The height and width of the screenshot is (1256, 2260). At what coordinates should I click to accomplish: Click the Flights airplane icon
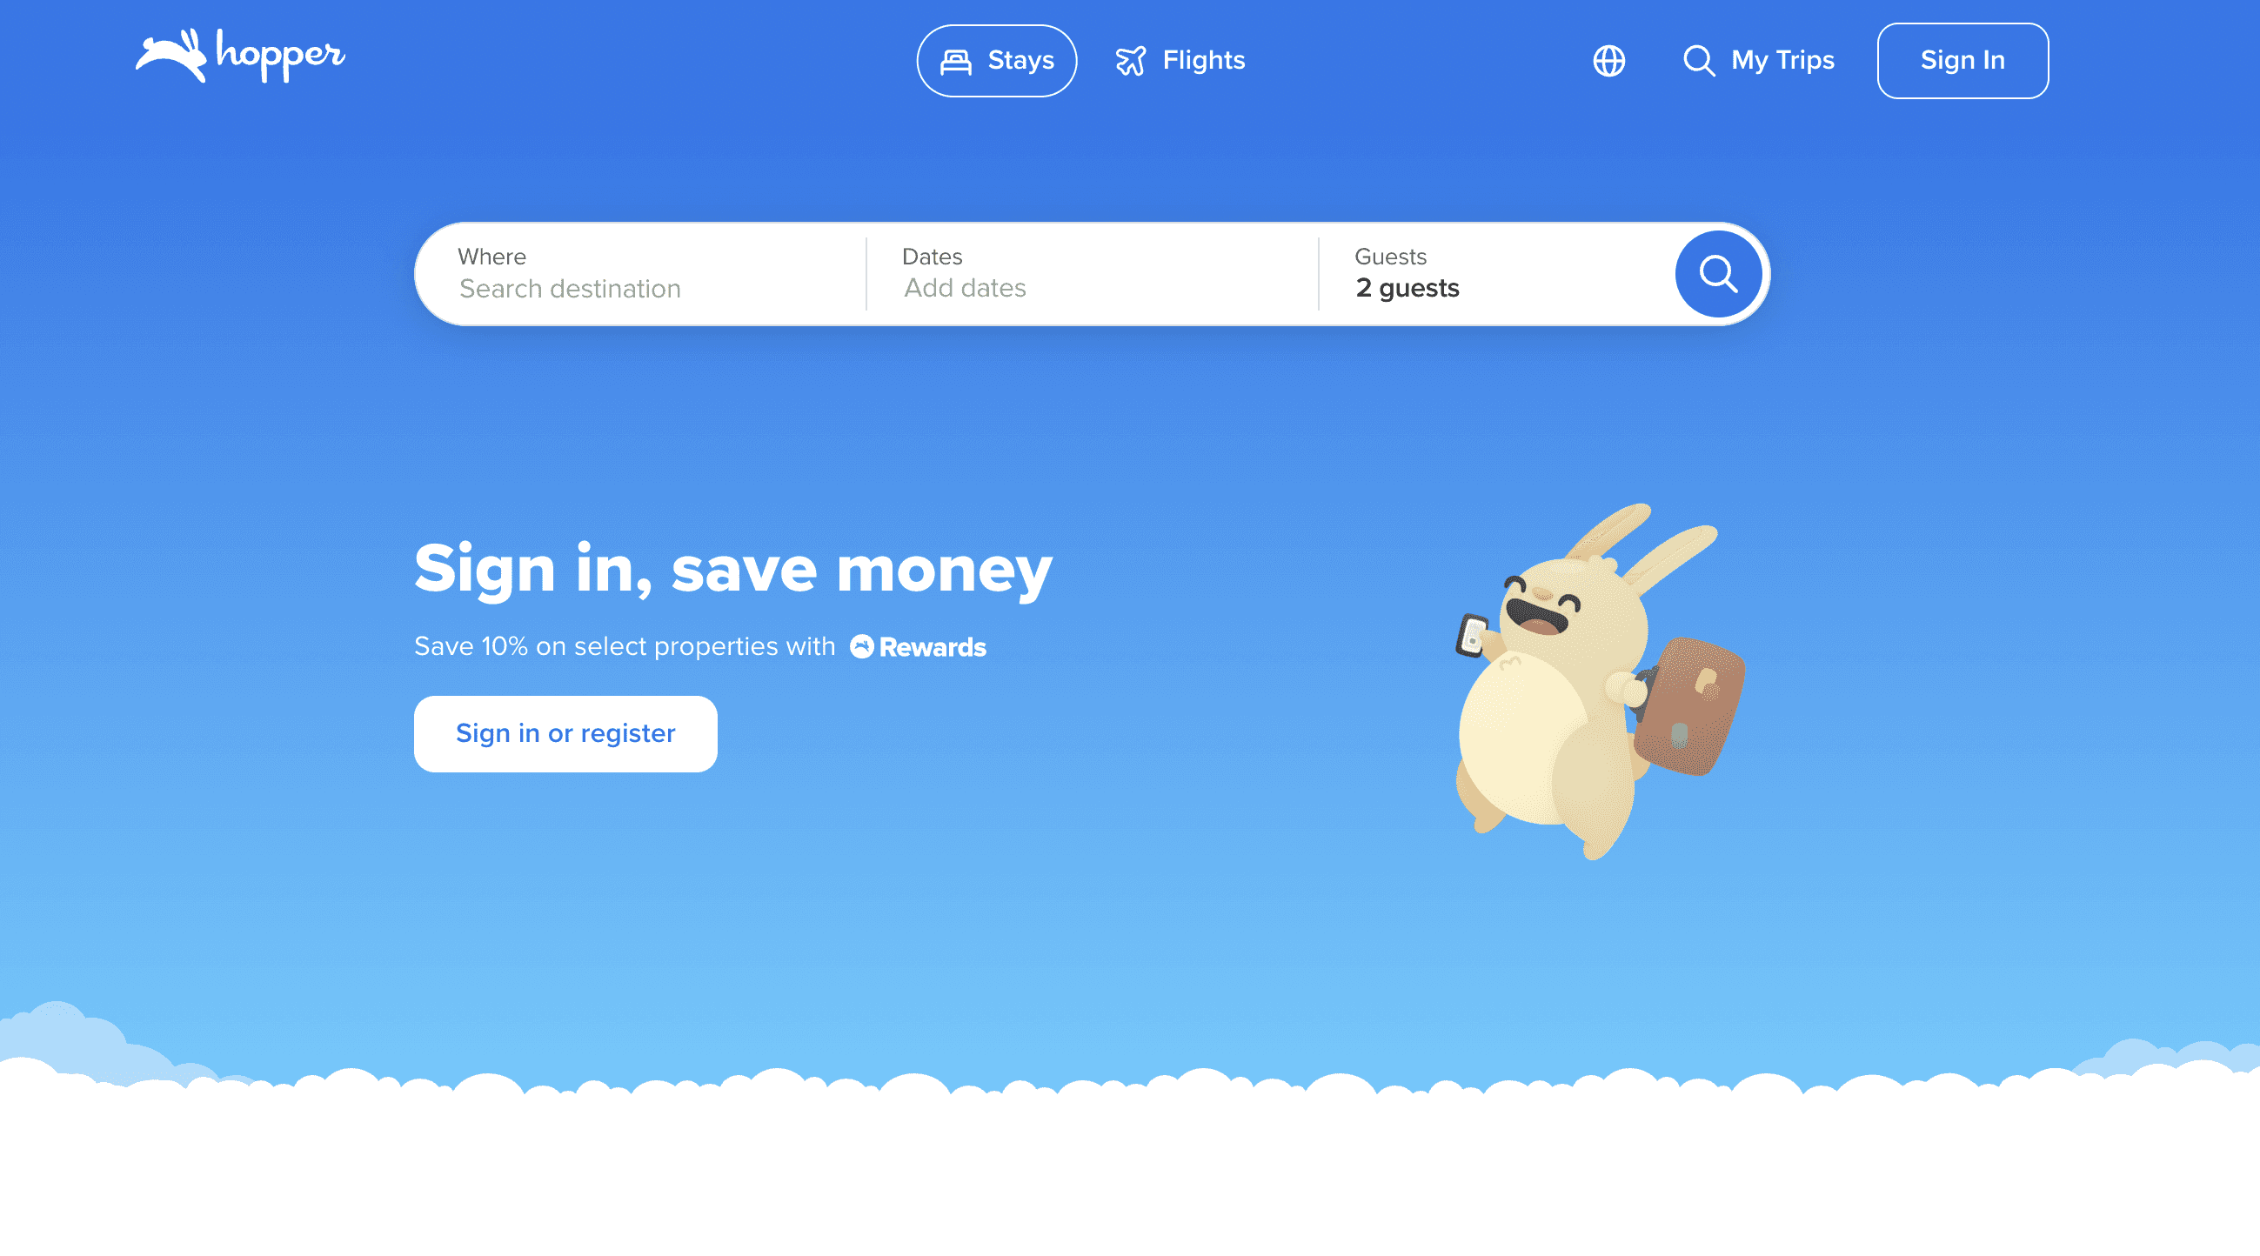point(1131,60)
